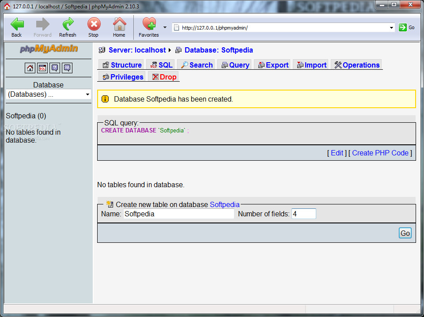Click the database icon in breadcrumb

tap(178, 50)
